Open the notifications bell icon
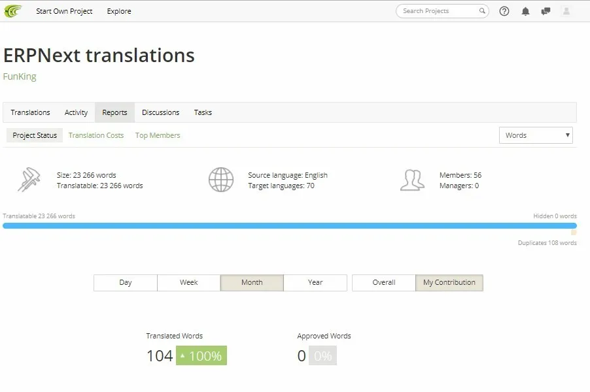This screenshot has height=392, width=590. coord(525,11)
